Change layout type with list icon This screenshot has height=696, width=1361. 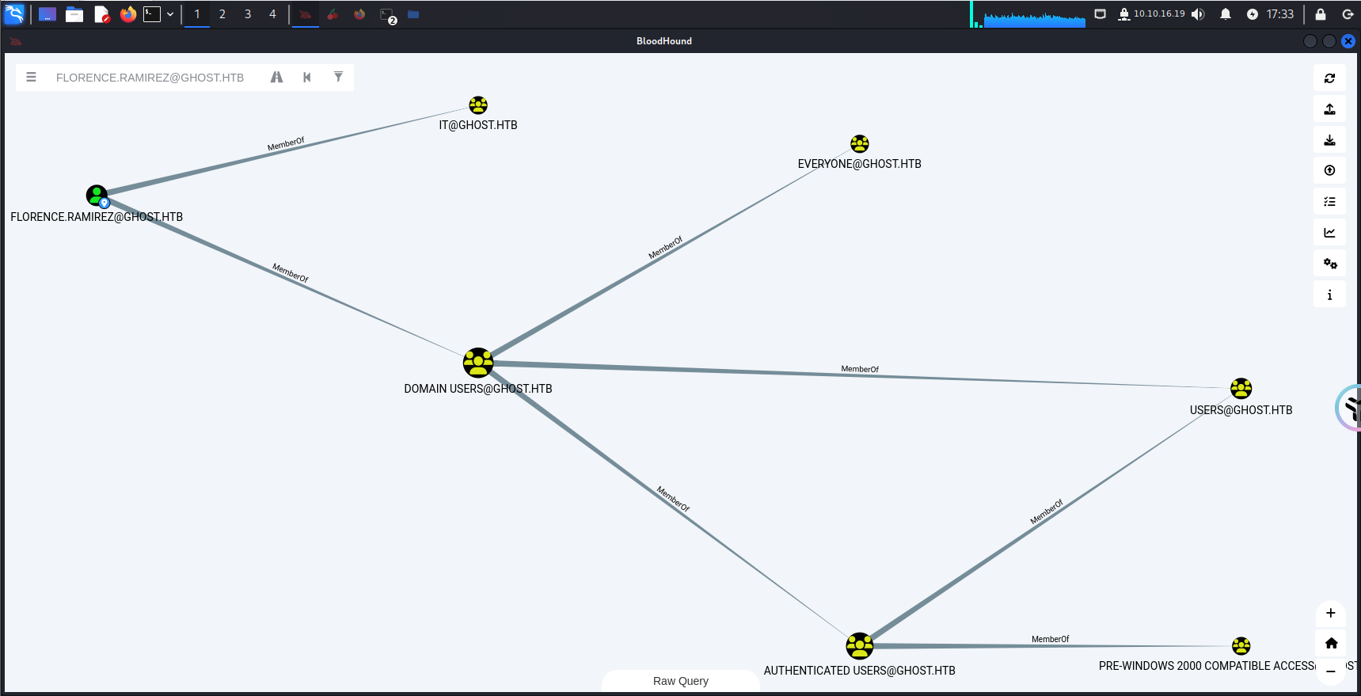tap(1329, 202)
